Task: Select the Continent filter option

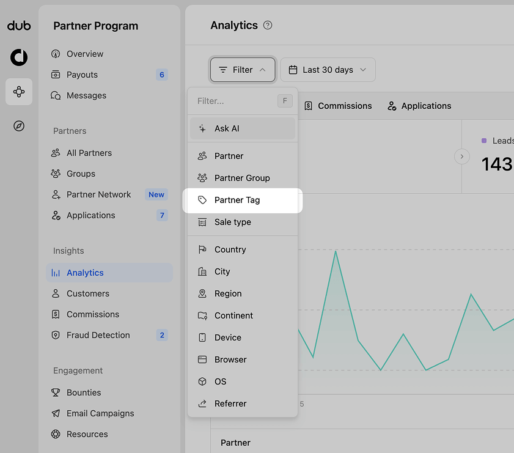Action: (x=243, y=315)
